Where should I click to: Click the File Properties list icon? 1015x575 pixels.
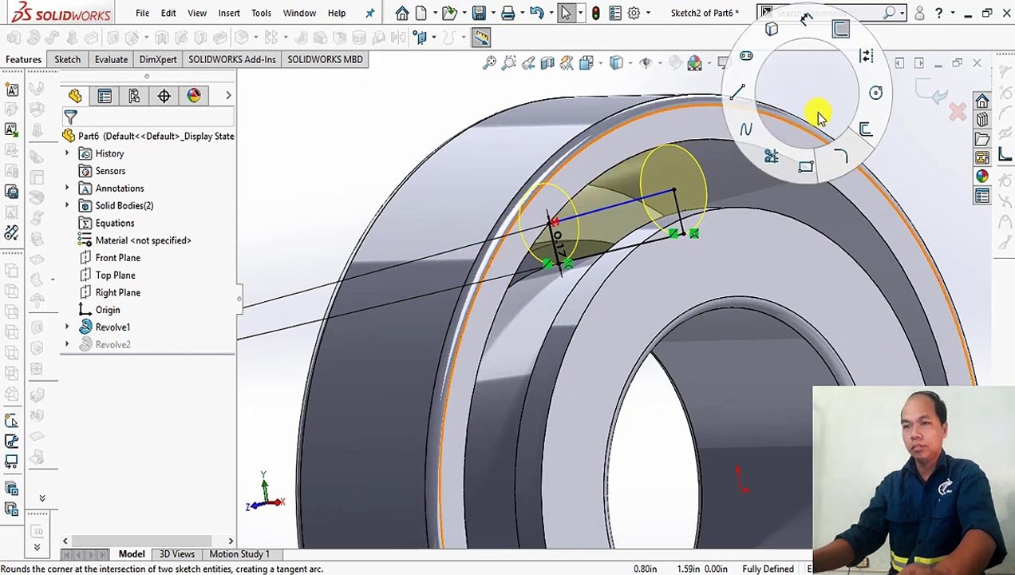pyautogui.click(x=615, y=13)
